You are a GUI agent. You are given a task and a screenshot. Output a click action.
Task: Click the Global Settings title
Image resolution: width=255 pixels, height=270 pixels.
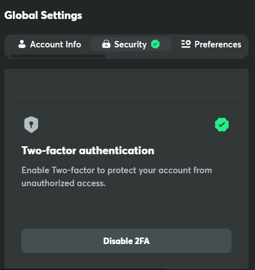pos(43,15)
